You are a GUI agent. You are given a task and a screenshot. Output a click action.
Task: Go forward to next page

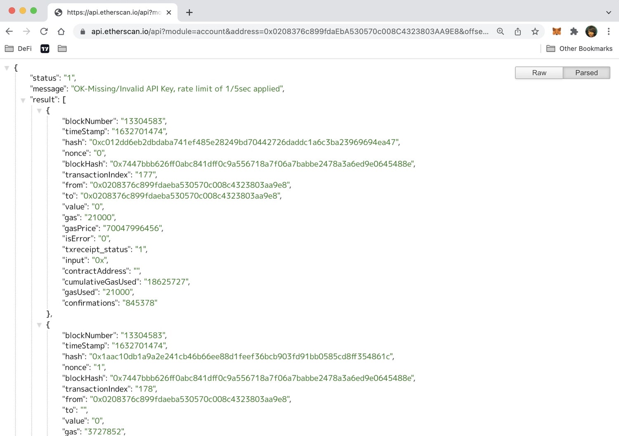tap(26, 31)
